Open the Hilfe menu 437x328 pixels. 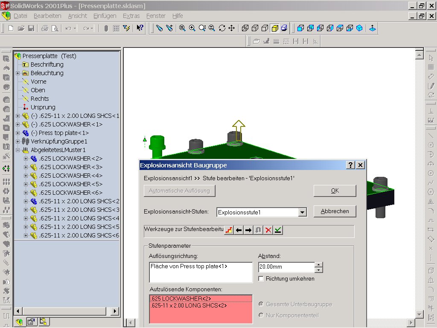(178, 16)
